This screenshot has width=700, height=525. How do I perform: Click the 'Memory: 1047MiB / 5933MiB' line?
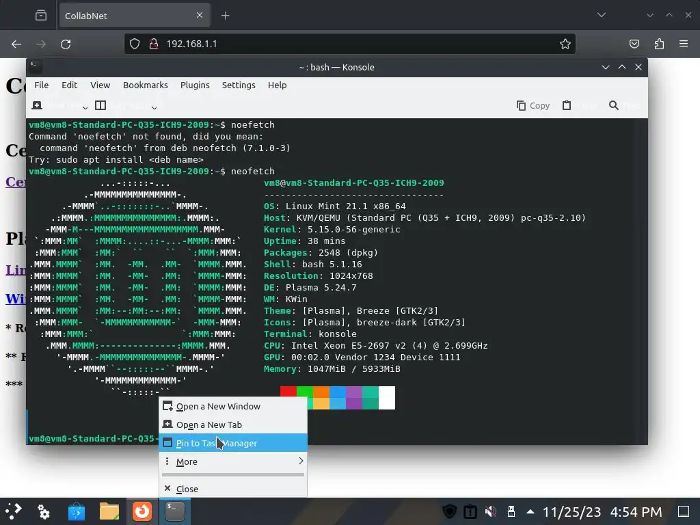click(332, 368)
